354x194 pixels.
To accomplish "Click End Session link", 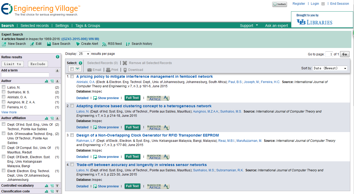I will tap(340, 4).
